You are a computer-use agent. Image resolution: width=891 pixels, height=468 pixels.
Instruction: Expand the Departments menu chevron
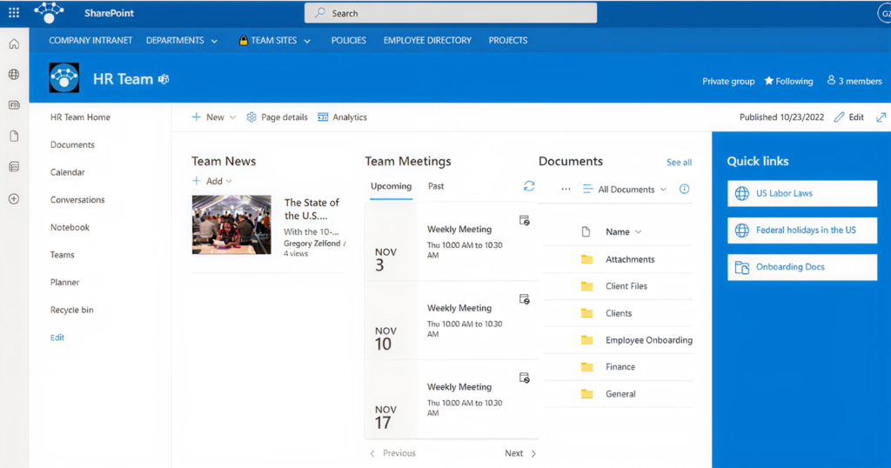[x=214, y=41]
